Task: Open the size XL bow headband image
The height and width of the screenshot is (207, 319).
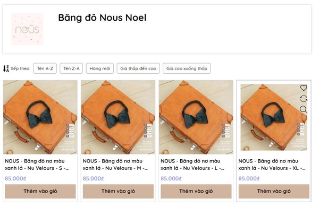Action: (x=274, y=117)
